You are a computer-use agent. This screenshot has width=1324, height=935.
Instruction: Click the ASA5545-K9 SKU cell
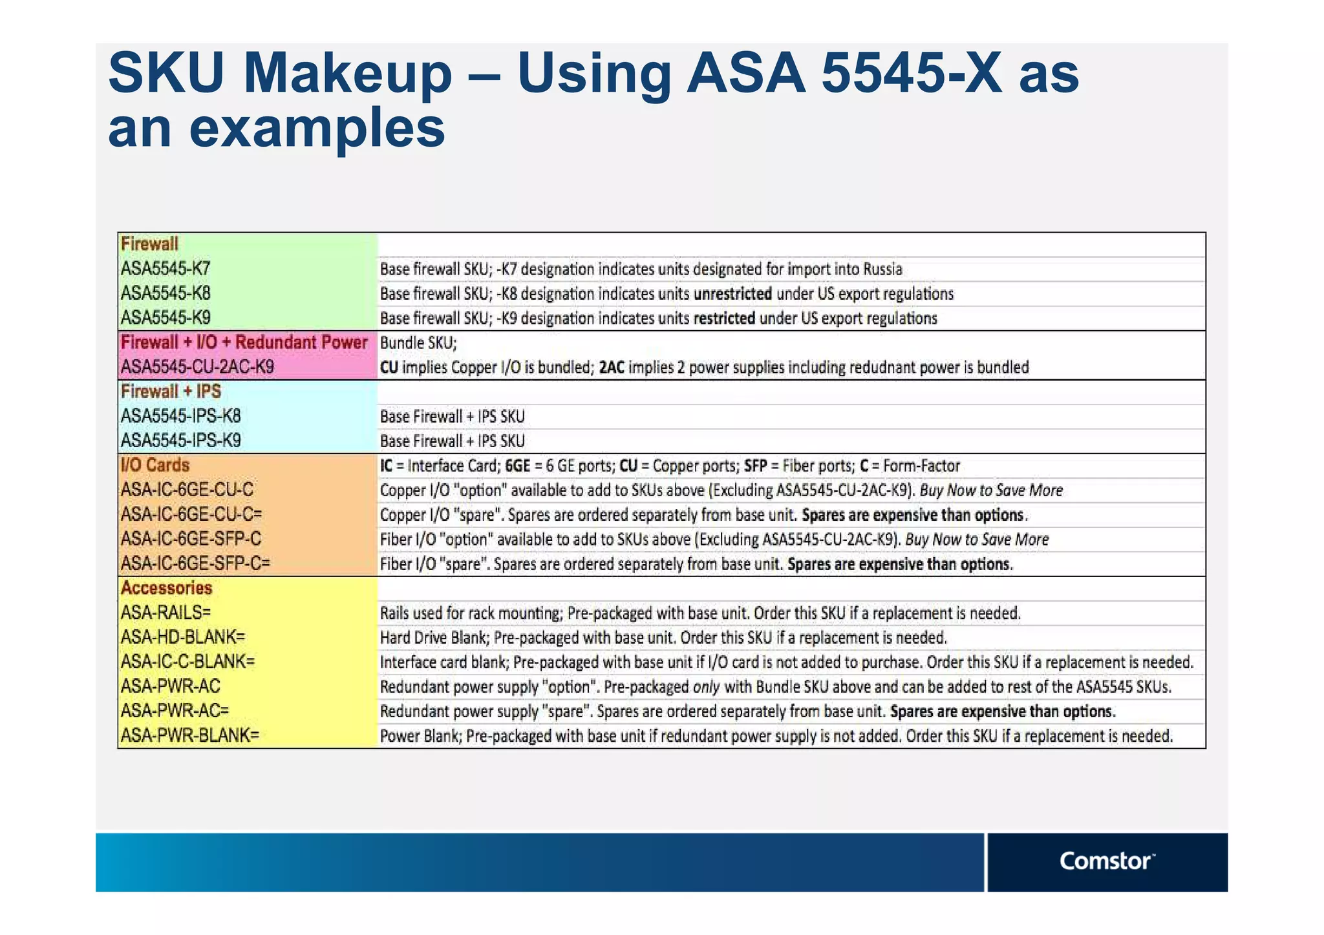165,318
